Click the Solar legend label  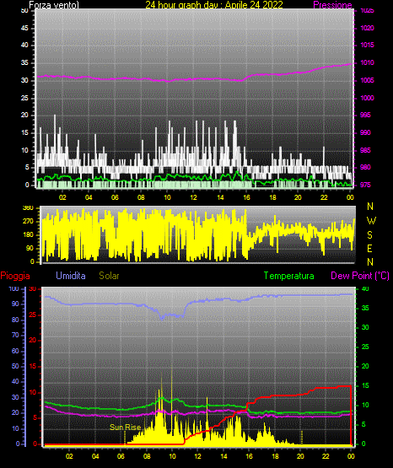pyautogui.click(x=109, y=276)
